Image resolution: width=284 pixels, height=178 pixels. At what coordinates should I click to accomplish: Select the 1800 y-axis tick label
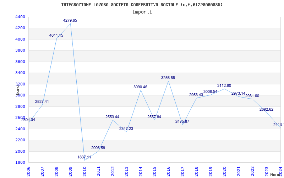tap(20, 163)
